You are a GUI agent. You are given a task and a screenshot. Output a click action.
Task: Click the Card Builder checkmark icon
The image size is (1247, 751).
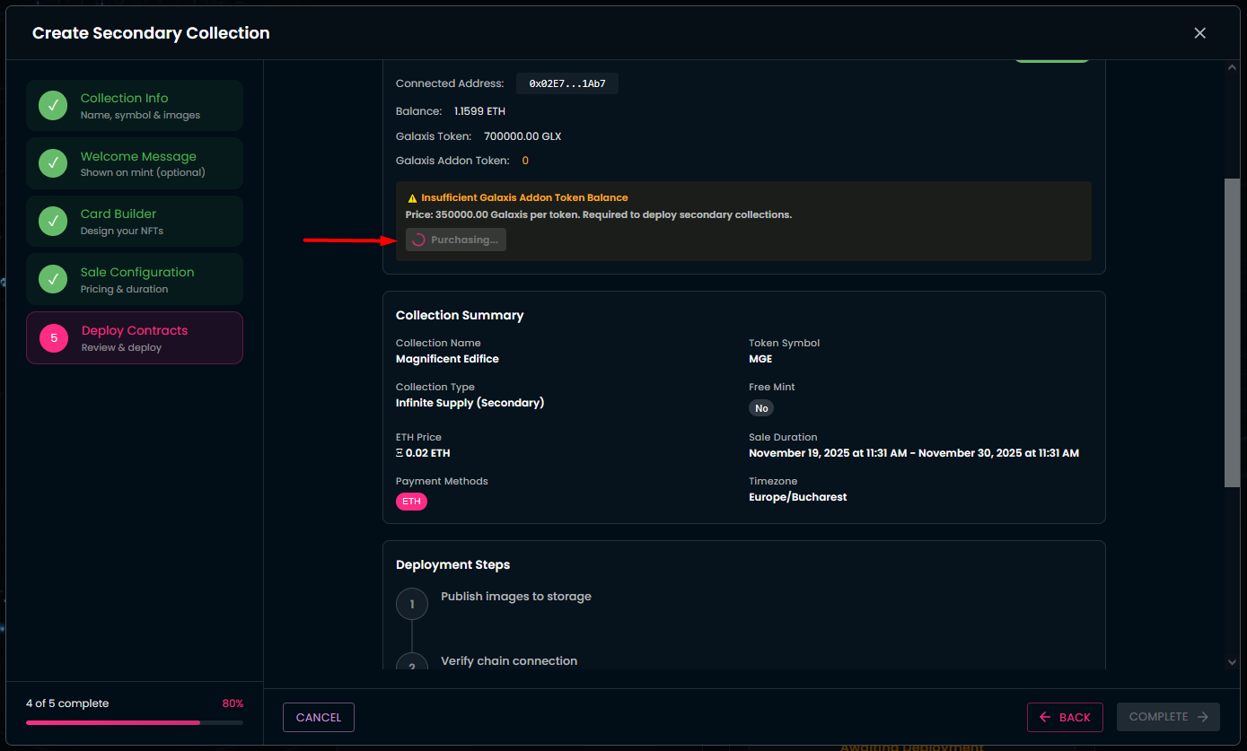tap(53, 222)
